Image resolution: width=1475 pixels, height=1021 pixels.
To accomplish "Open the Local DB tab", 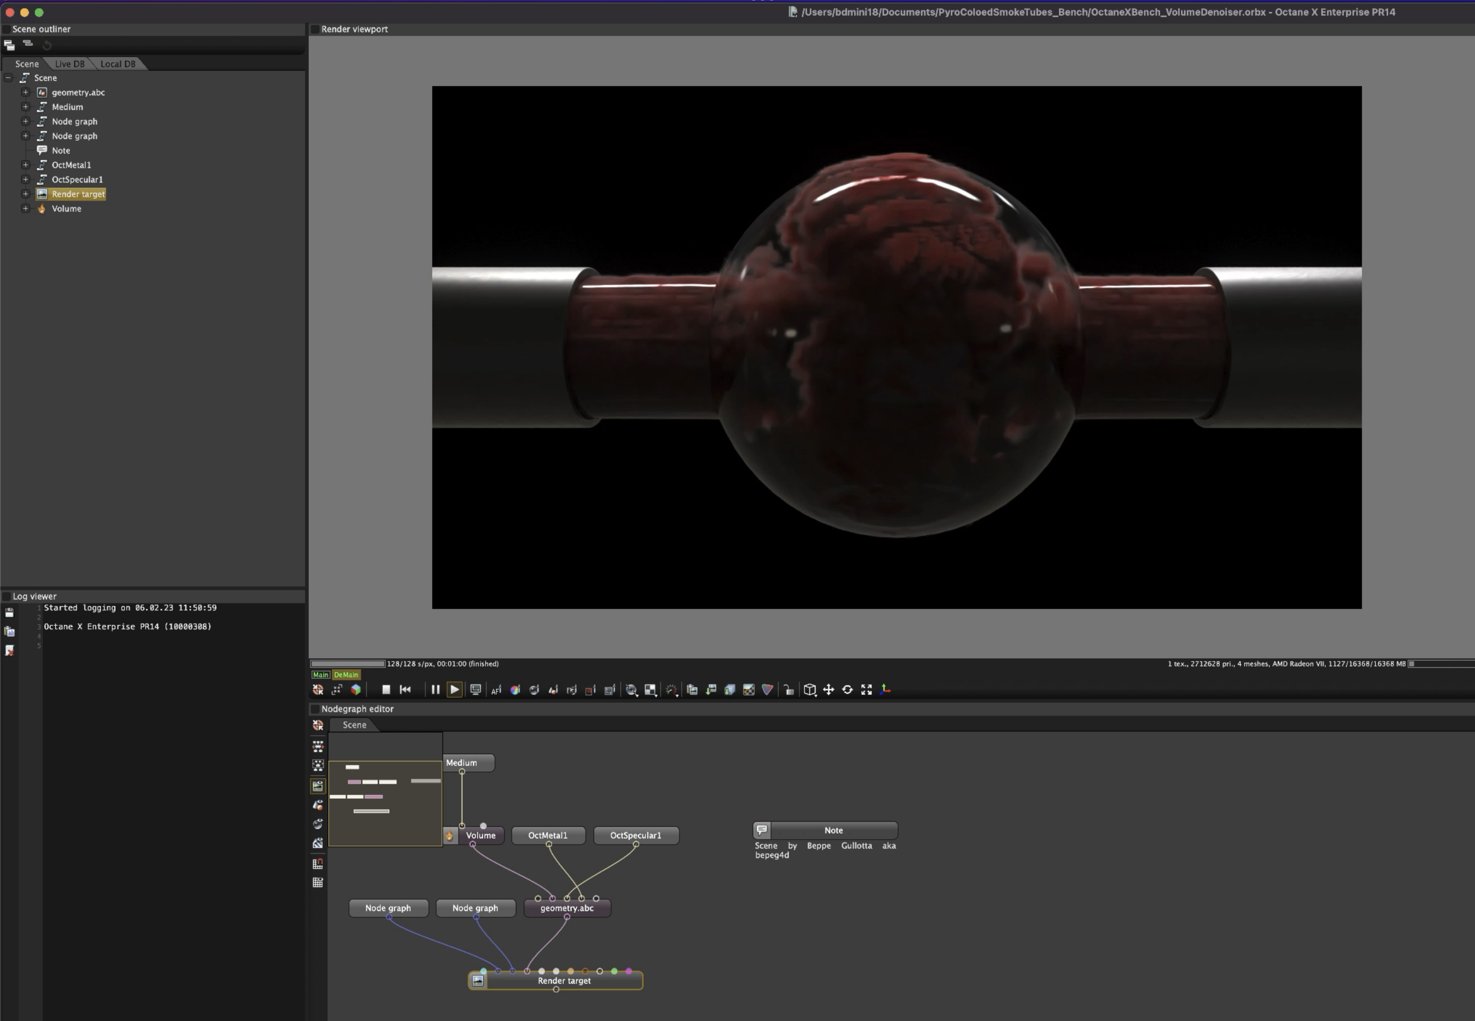I will click(118, 64).
